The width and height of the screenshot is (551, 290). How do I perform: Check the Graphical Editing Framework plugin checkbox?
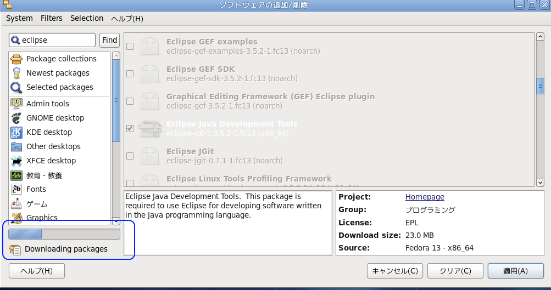coord(130,101)
